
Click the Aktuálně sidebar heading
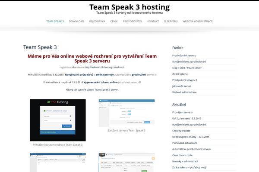point(179,104)
